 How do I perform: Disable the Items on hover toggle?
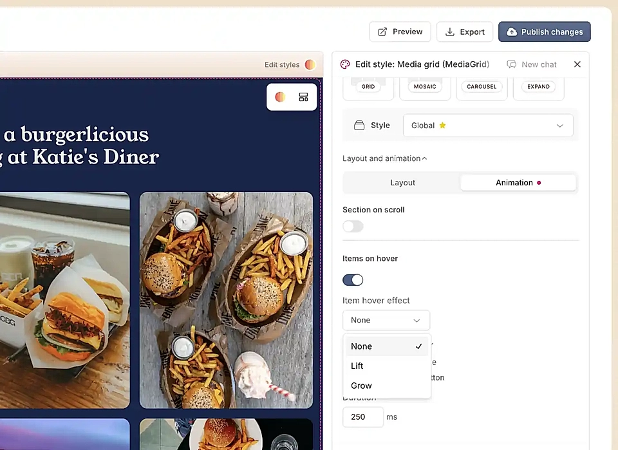(353, 280)
